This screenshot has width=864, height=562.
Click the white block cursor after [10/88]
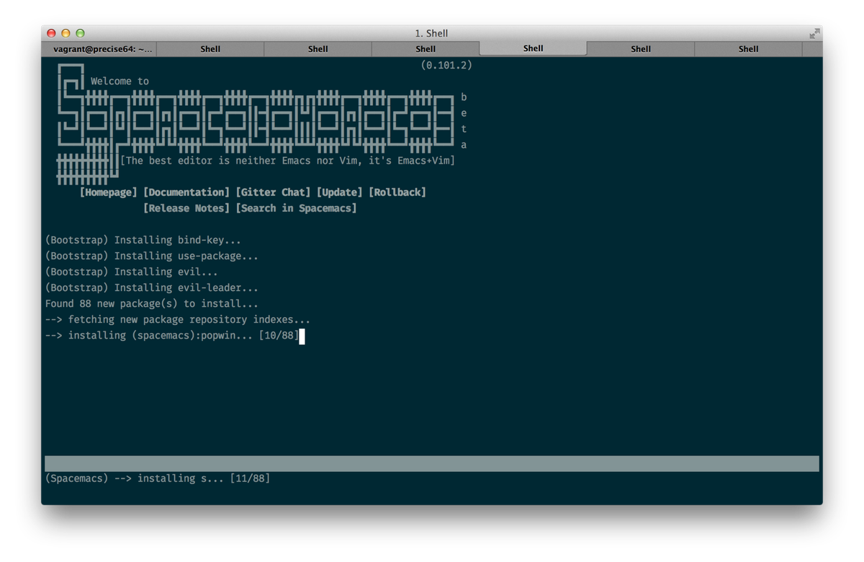302,336
